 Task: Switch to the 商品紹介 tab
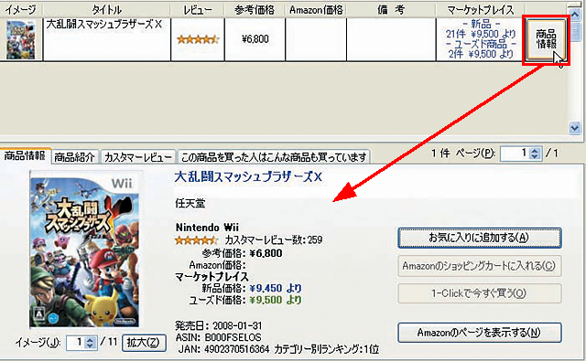click(74, 157)
